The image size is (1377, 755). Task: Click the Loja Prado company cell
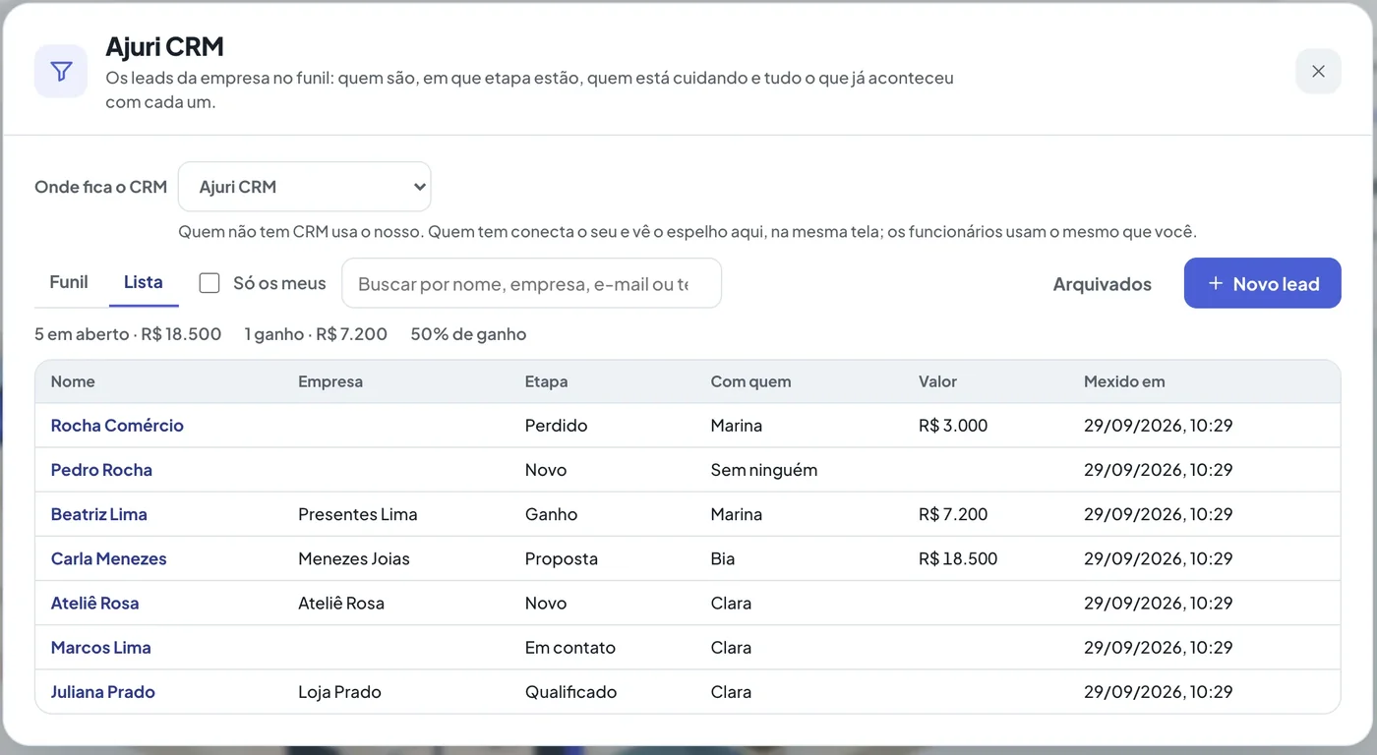[339, 691]
